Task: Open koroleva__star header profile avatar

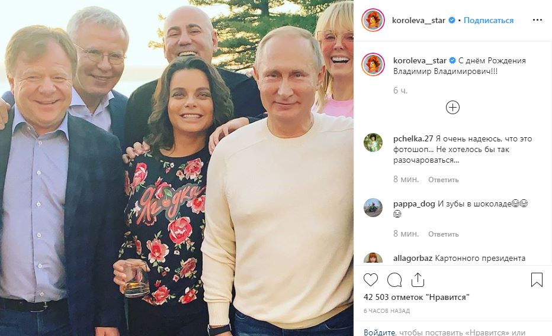Action: (x=373, y=20)
